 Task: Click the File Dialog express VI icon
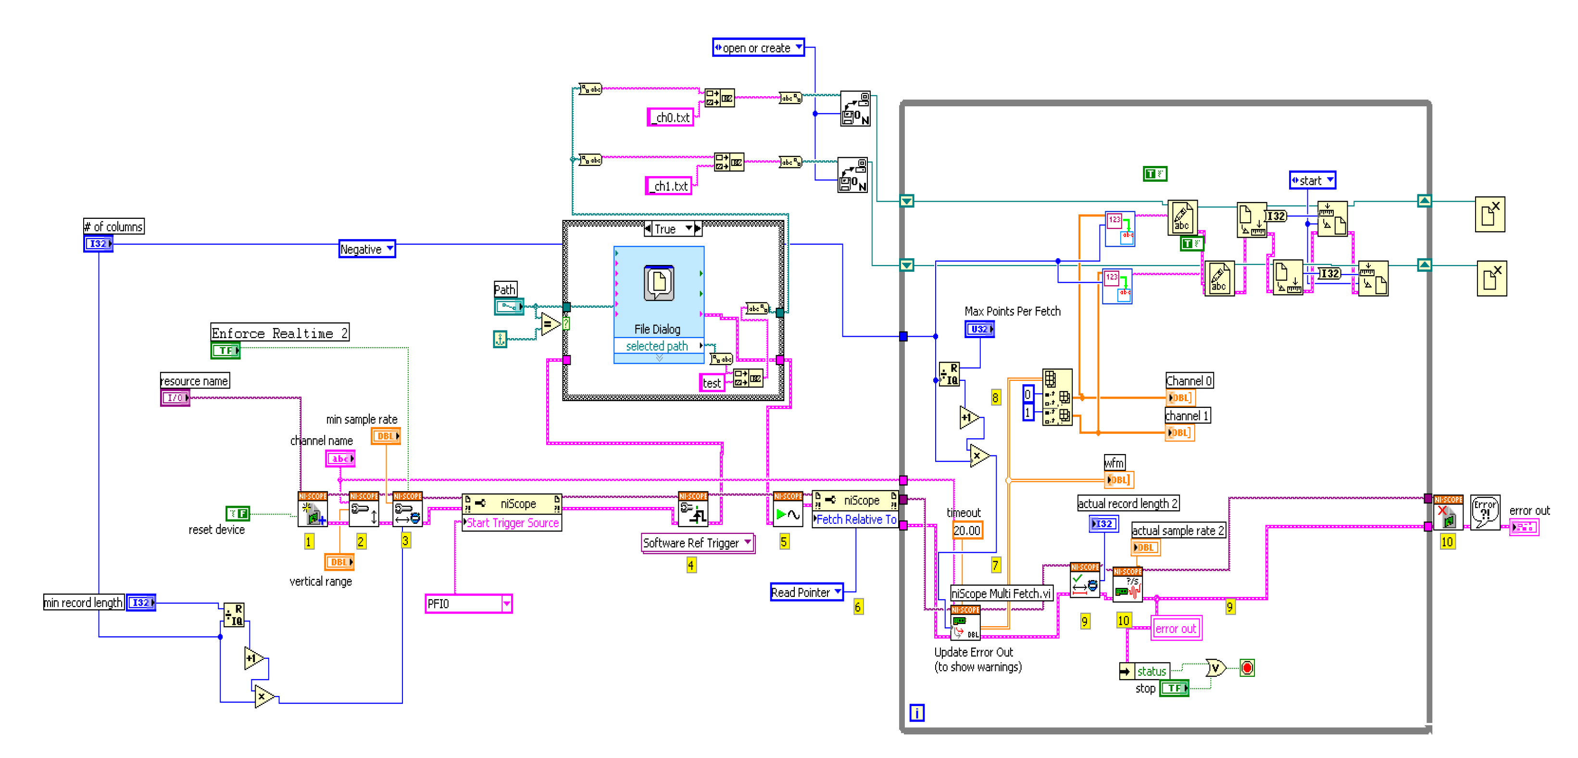point(659,284)
